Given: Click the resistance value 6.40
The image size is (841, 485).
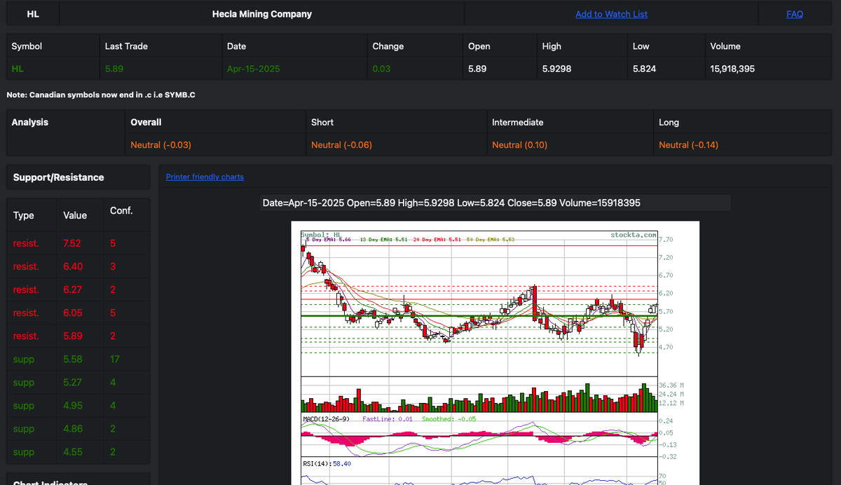Looking at the screenshot, I should pos(72,266).
